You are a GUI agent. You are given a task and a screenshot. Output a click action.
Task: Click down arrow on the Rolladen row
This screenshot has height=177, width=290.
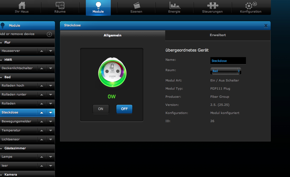(50, 103)
